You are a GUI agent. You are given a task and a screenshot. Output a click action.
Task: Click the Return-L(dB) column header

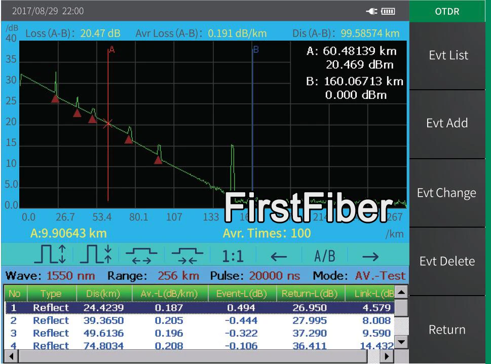[311, 294]
